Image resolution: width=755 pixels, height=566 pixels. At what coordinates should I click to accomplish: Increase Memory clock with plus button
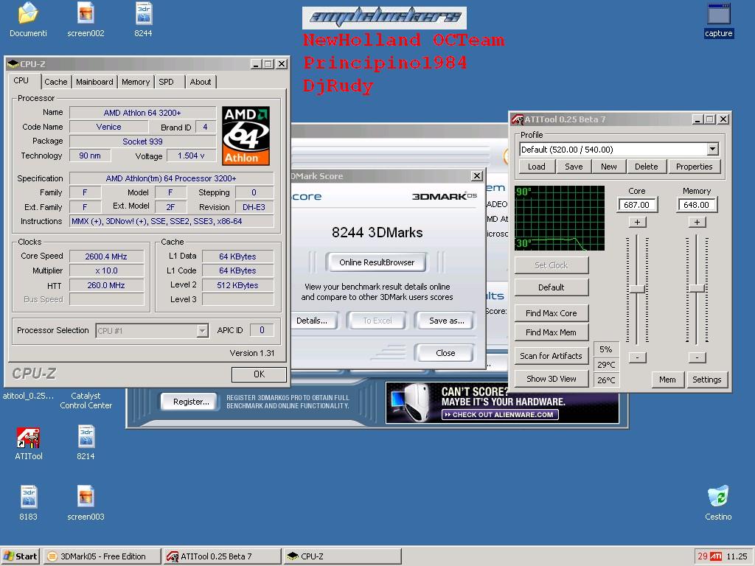tap(697, 222)
